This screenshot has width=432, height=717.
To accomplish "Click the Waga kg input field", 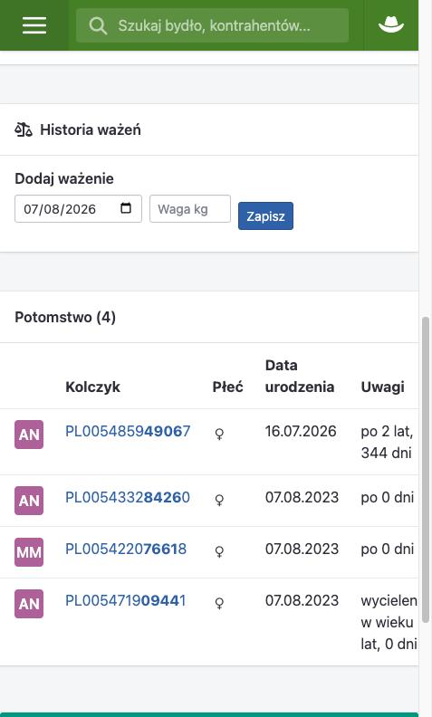I will click(190, 209).
